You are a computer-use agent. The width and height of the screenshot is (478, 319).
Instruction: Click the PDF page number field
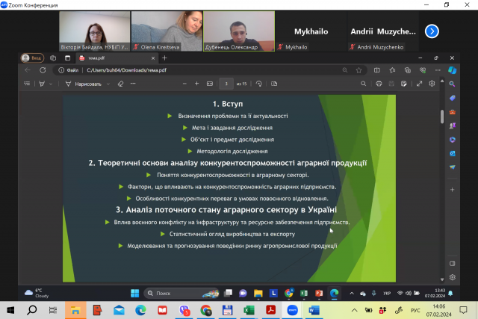pyautogui.click(x=226, y=84)
